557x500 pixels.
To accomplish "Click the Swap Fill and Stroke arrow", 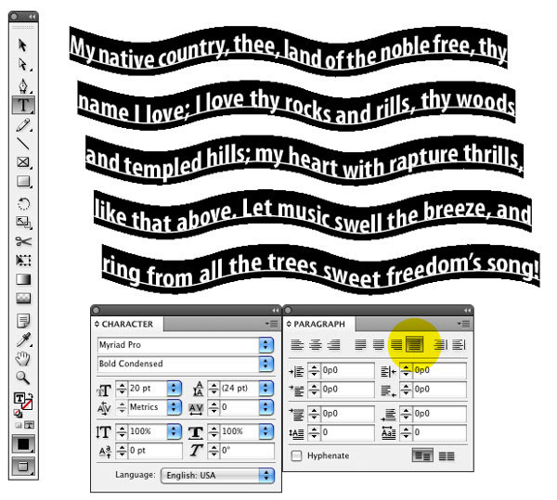I will [30, 395].
